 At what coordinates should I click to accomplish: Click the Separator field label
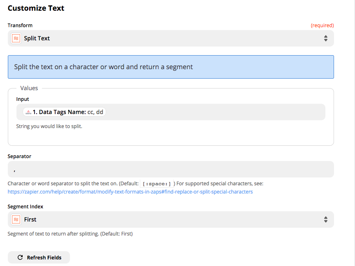pyautogui.click(x=19, y=156)
